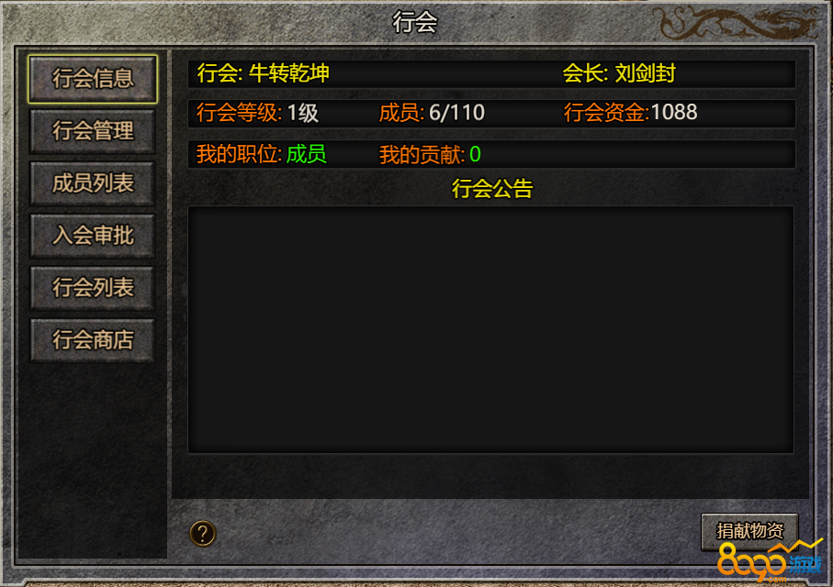Open the 行会商店 guild shop
Screen dimensions: 833x587
[93, 340]
